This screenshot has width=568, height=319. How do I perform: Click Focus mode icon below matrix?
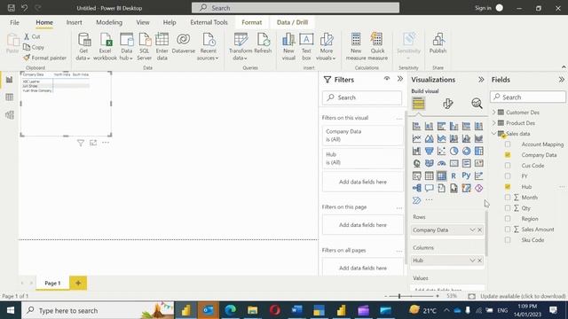coord(93,143)
